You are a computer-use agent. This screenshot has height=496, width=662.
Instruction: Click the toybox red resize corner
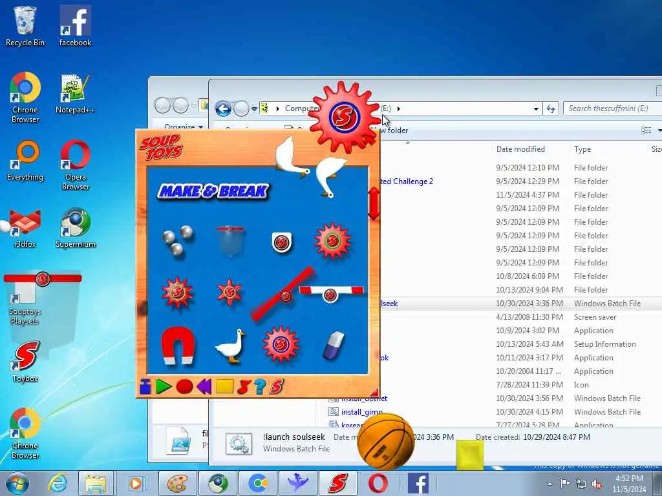pyautogui.click(x=374, y=392)
